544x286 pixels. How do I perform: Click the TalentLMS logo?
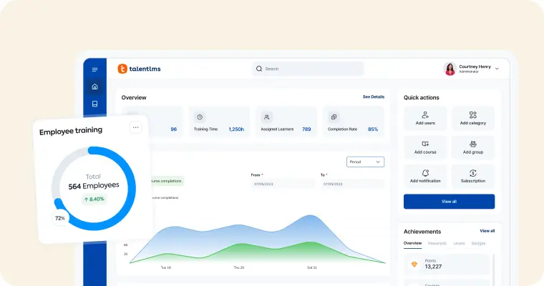tap(140, 69)
